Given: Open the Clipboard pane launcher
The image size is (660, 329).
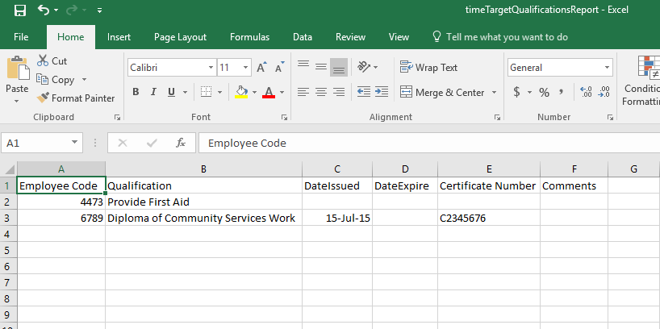Looking at the screenshot, I should click(118, 118).
